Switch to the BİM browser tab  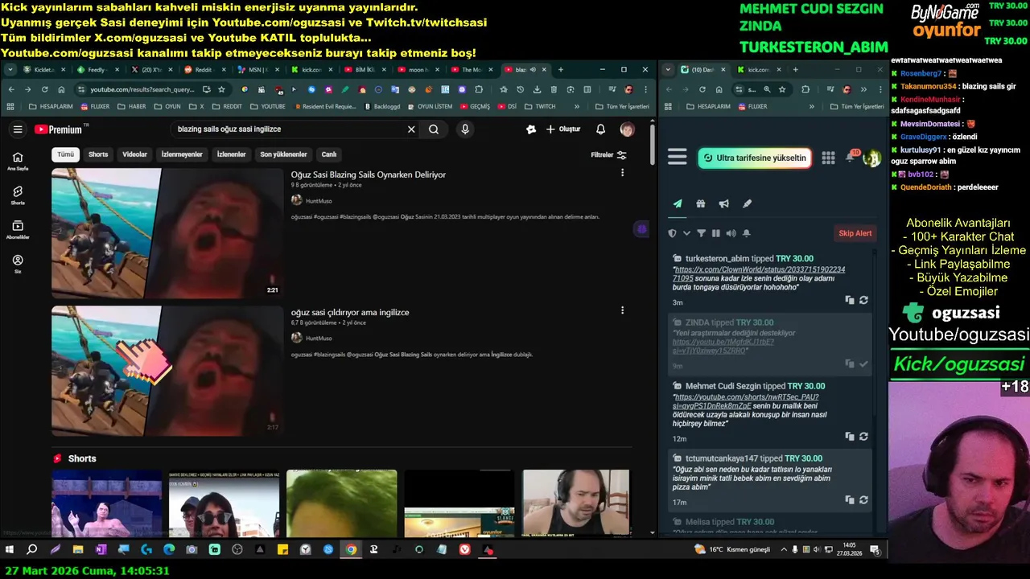tap(363, 70)
